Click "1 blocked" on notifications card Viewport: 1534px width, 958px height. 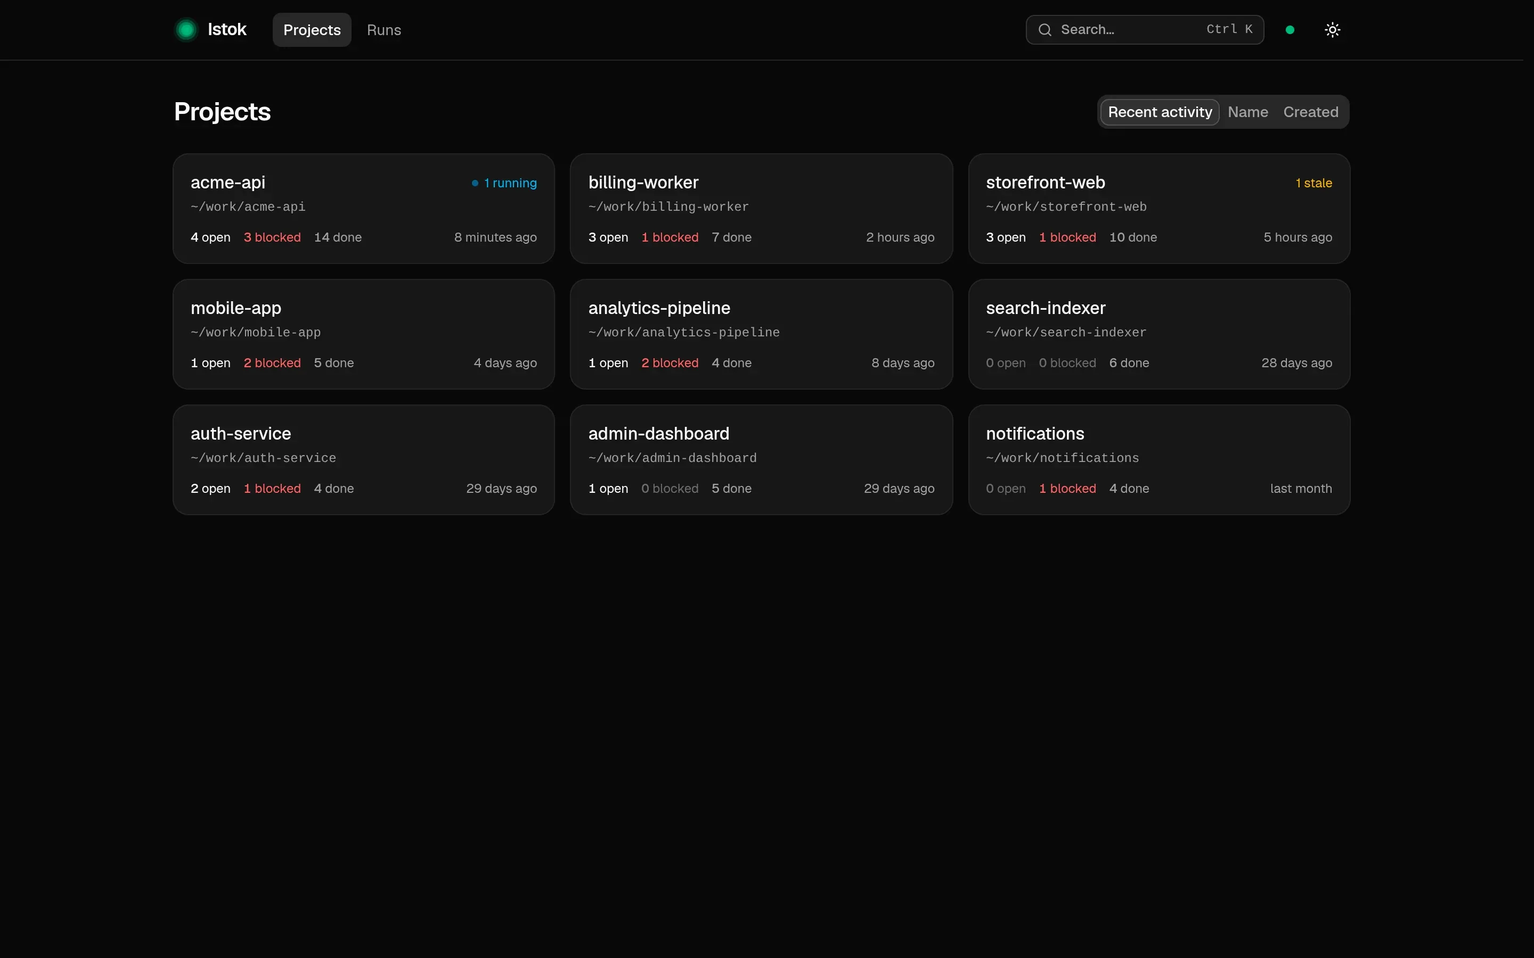[x=1067, y=489]
